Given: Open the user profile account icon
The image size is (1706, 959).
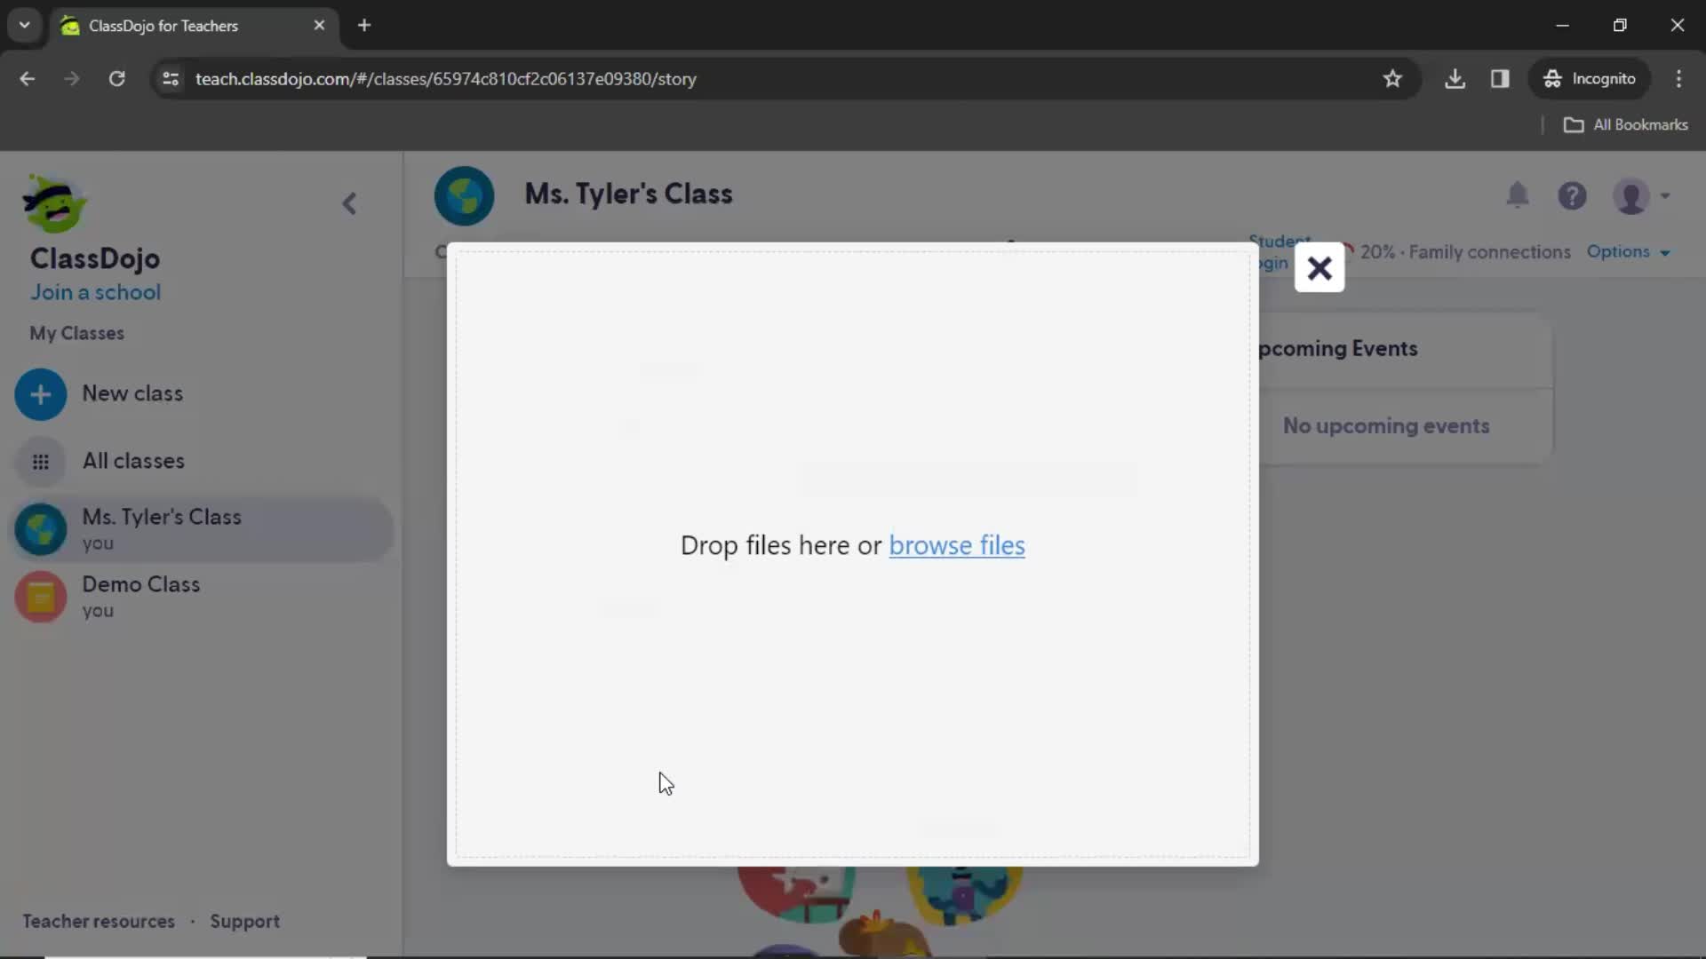Looking at the screenshot, I should 1632,195.
